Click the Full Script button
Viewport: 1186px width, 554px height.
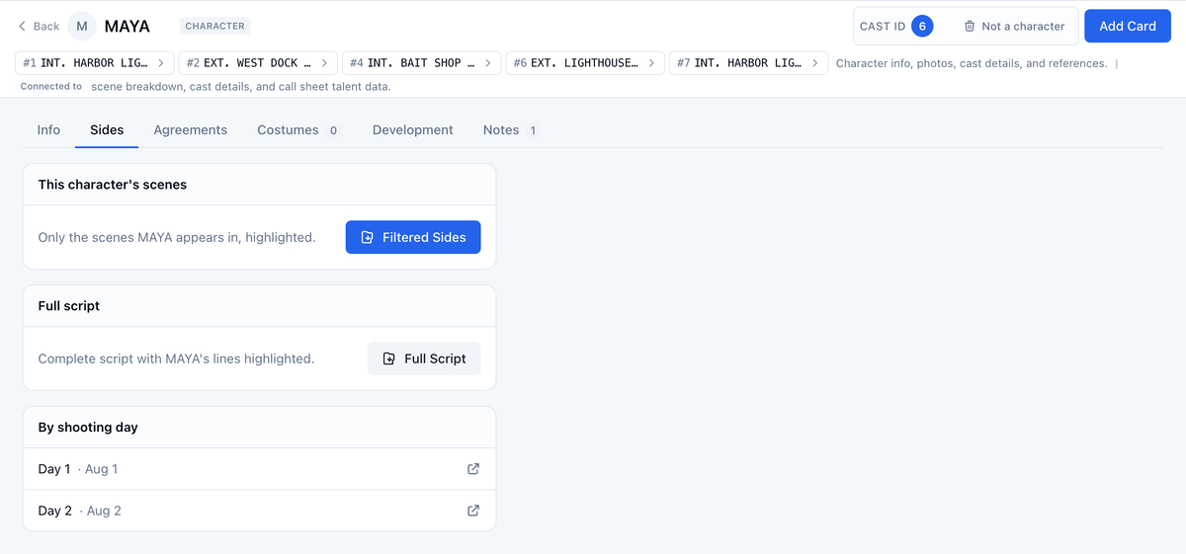tap(424, 358)
